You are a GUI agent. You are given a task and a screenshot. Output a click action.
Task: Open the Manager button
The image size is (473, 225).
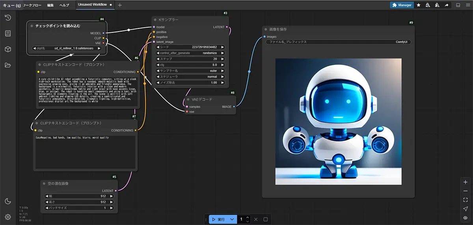[x=402, y=5]
